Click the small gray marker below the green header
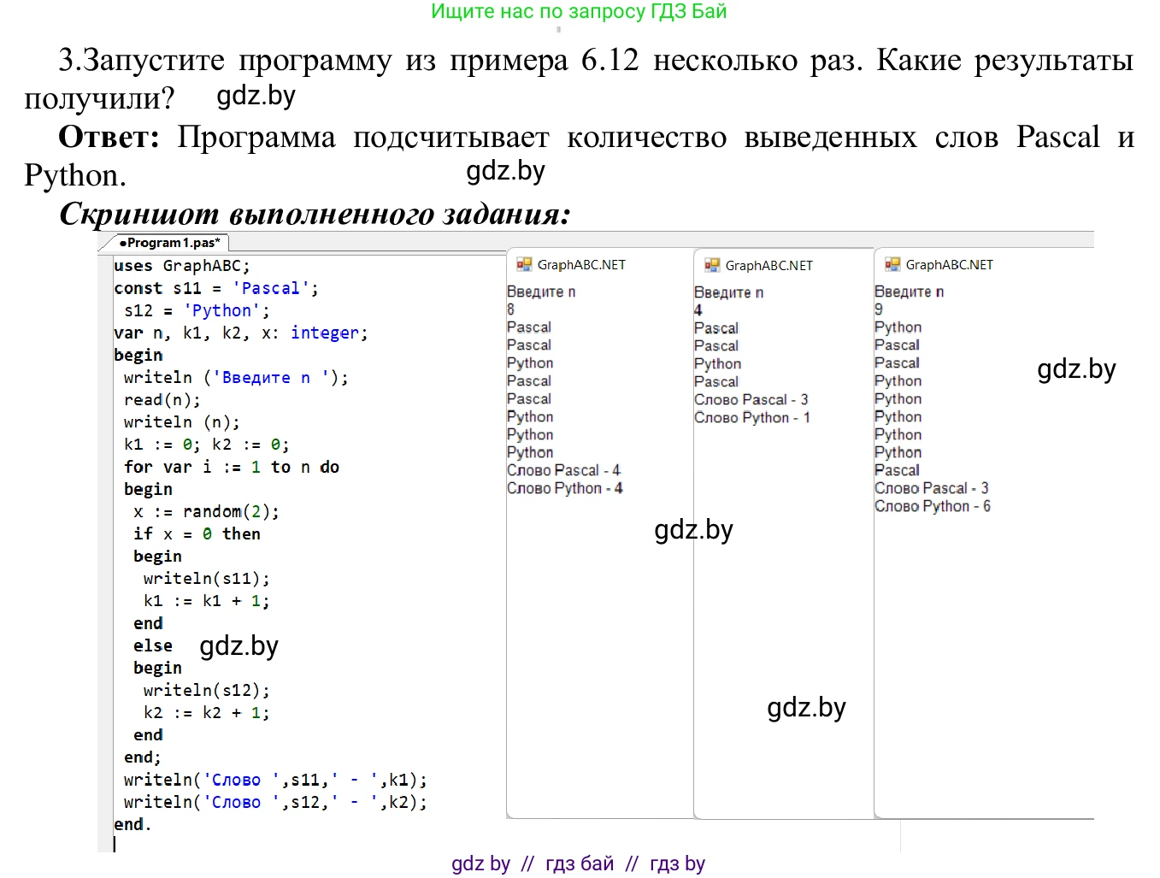 coord(560,28)
